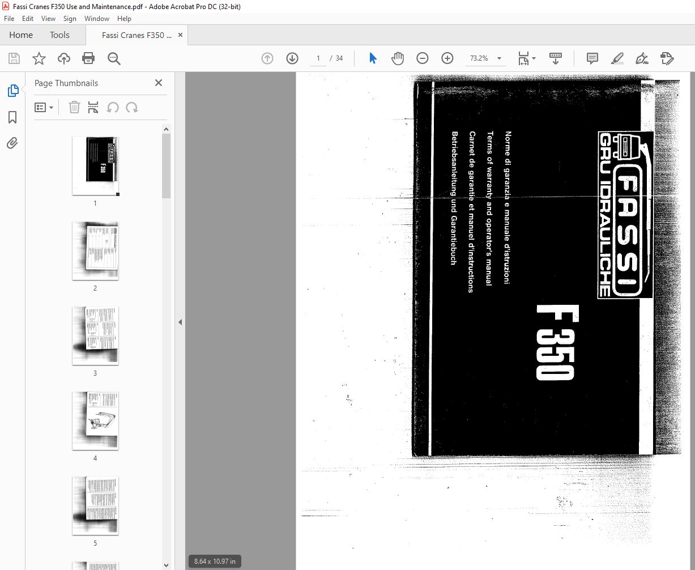The height and width of the screenshot is (570, 695).
Task: Open the Sign document tool
Action: (x=642, y=58)
